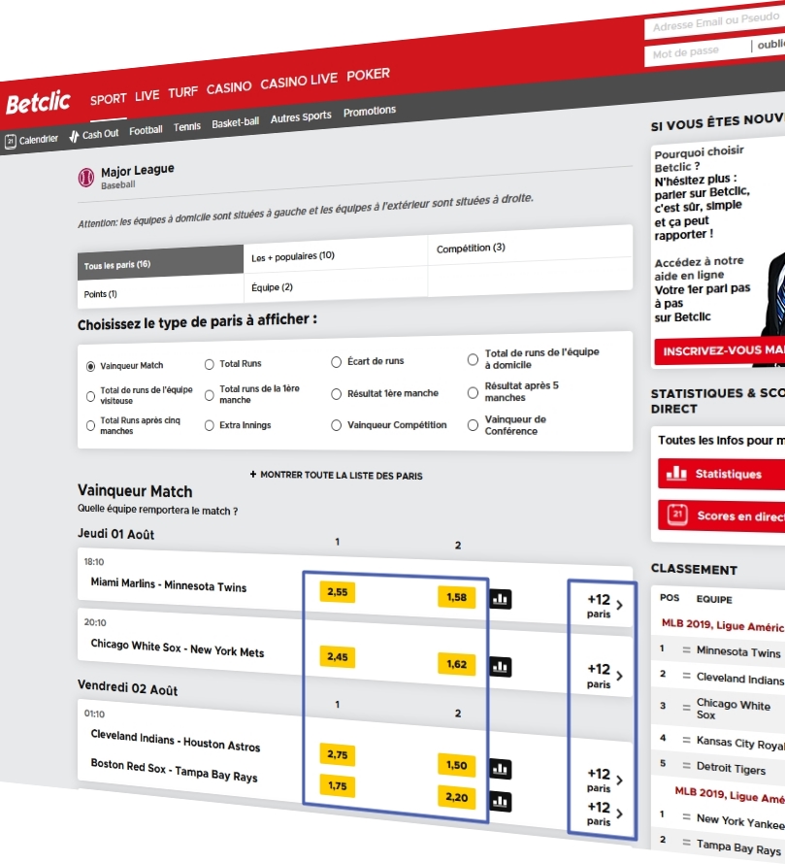The image size is (785, 864).
Task: Expand +12 paris for Cleveland Indians match
Action: click(605, 780)
